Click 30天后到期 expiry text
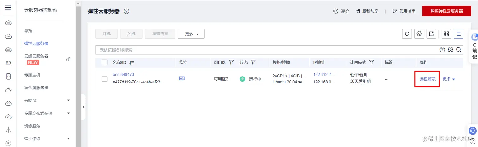The image size is (478, 147). (360, 82)
